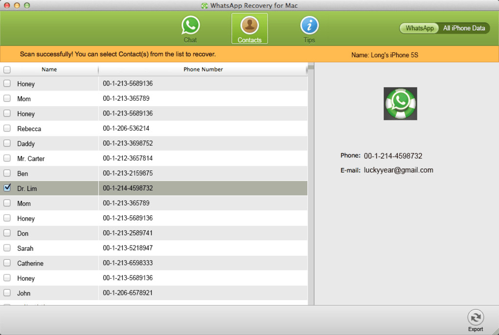Click the scan successfully status message
Viewport: 499px width, 335px height.
click(118, 54)
